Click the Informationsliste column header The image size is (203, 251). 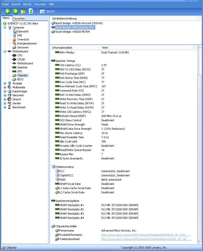(x=75, y=48)
